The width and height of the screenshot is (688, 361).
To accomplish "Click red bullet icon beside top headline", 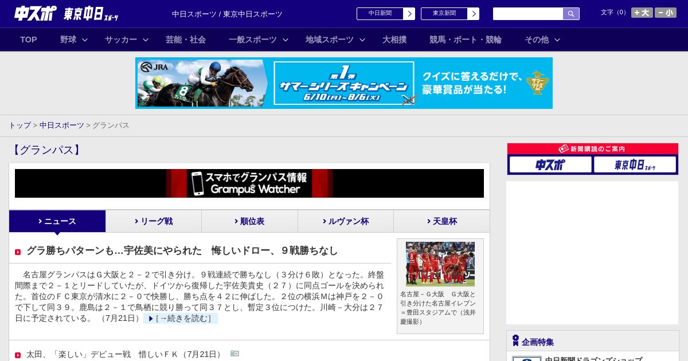I will [18, 252].
